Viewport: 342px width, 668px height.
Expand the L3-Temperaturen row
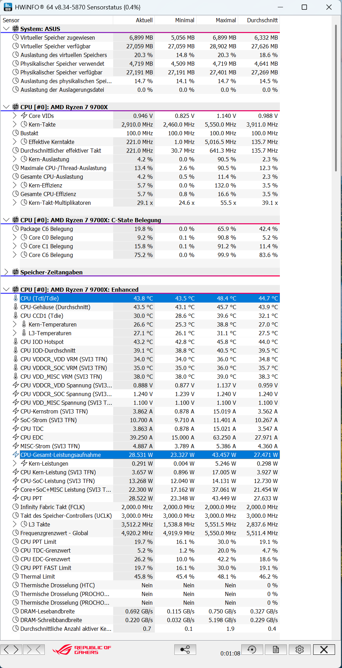pyautogui.click(x=15, y=333)
